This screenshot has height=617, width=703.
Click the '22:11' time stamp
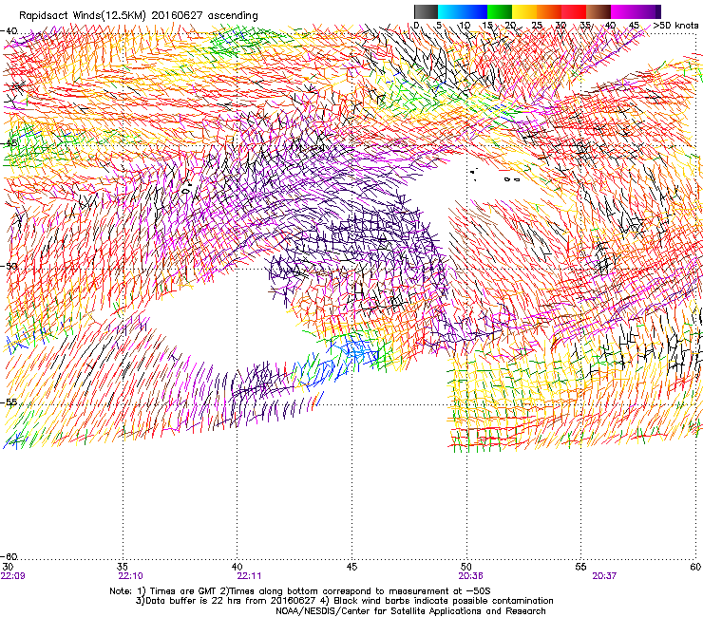click(249, 576)
